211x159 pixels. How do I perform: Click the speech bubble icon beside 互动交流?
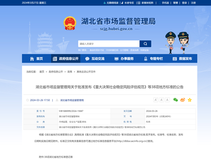pyautogui.click(x=87, y=59)
